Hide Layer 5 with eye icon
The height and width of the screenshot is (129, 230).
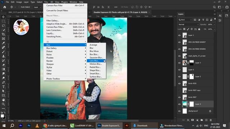click(179, 76)
